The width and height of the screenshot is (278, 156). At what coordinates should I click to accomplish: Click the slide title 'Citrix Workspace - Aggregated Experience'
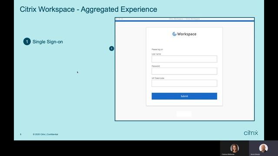(x=88, y=10)
